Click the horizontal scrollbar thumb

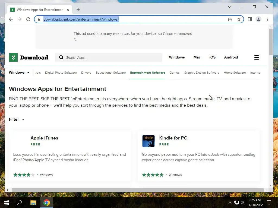coord(138,190)
